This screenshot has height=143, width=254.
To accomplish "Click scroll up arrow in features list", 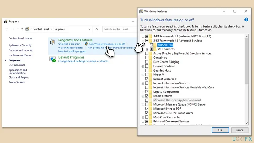I will [x=246, y=37].
